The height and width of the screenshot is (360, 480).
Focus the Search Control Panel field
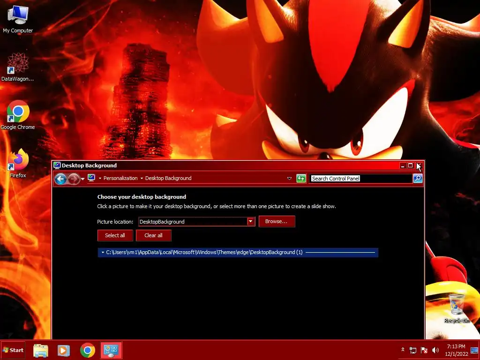(360, 179)
